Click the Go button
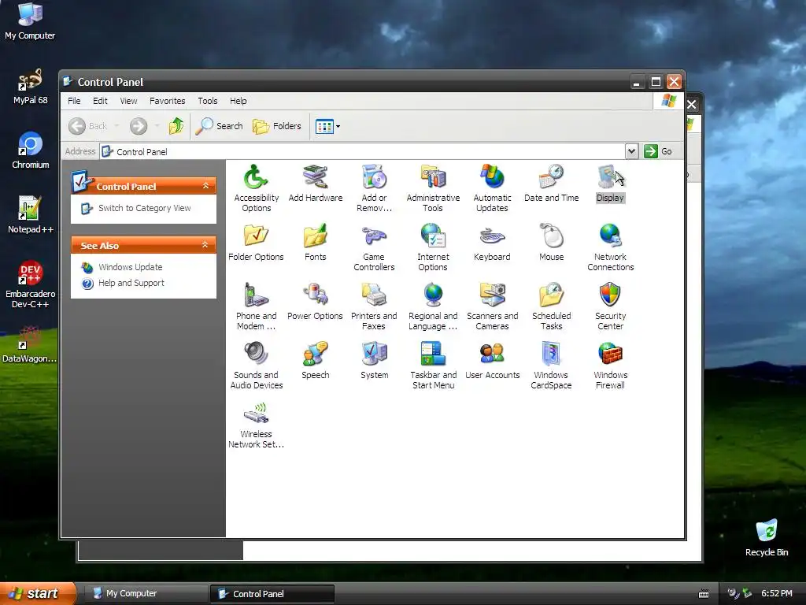Image resolution: width=806 pixels, height=605 pixels. [x=658, y=151]
